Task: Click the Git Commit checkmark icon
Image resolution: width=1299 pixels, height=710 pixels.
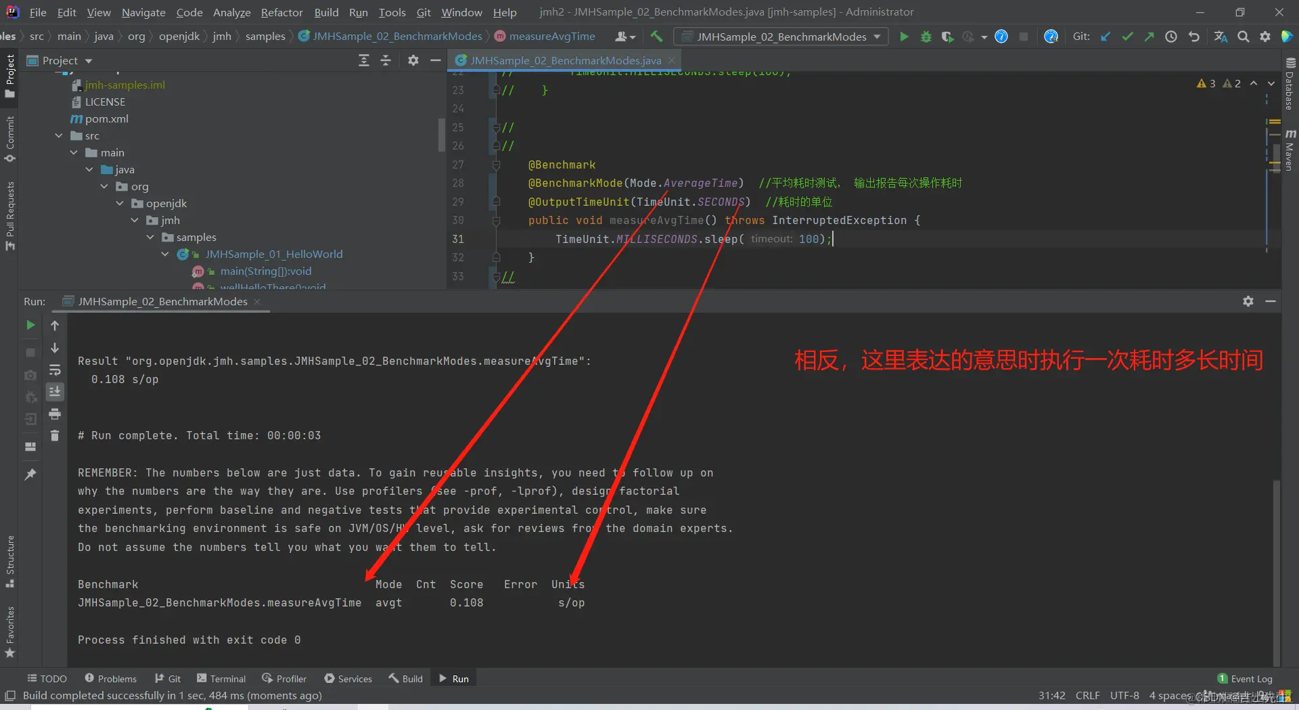Action: click(x=1127, y=37)
